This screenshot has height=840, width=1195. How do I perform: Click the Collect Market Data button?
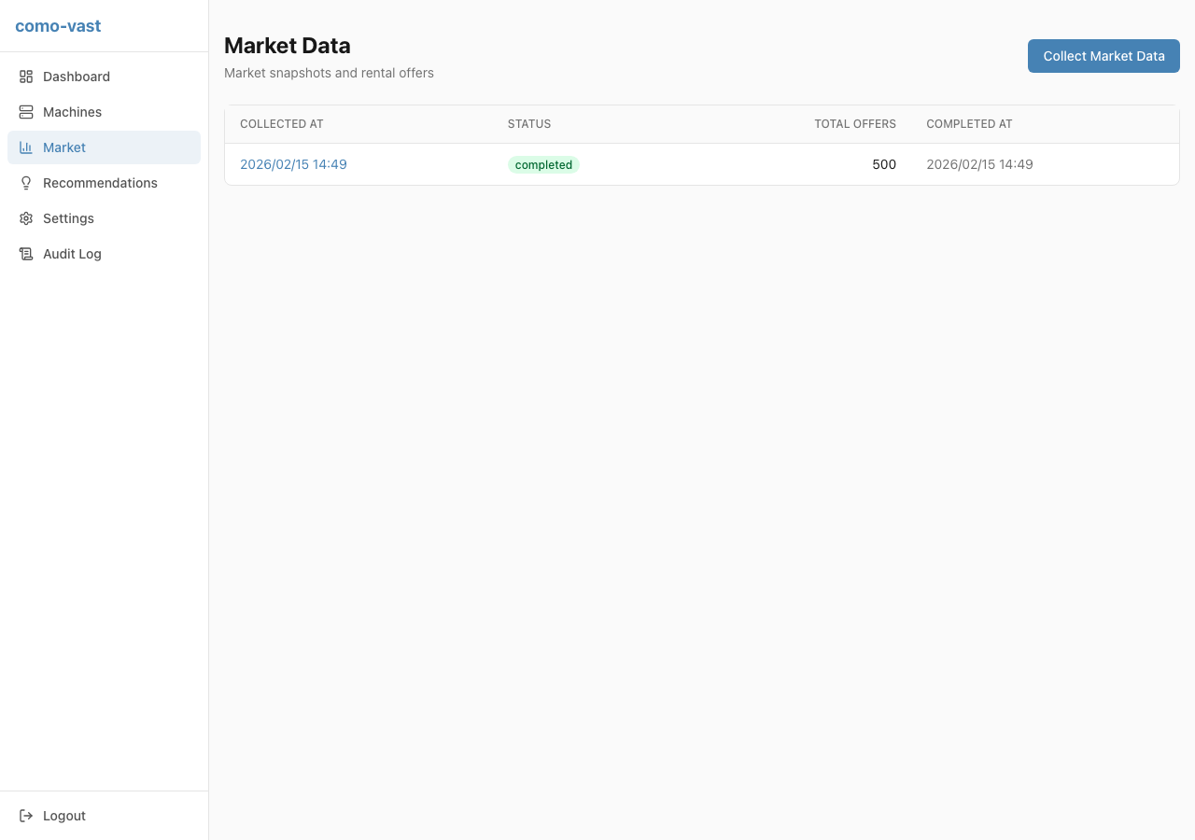(x=1104, y=56)
